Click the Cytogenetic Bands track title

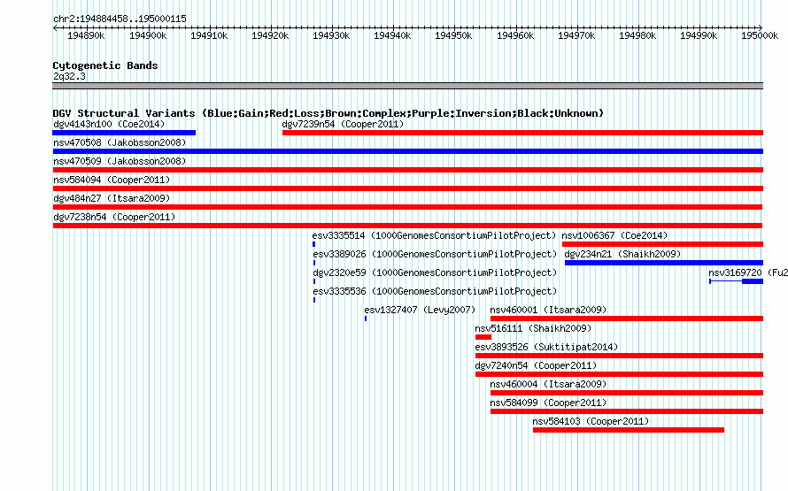(105, 65)
